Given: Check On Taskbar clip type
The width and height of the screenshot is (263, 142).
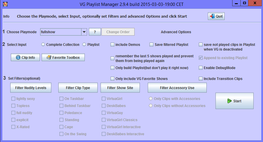Looking at the screenshot, I should [61, 98].
